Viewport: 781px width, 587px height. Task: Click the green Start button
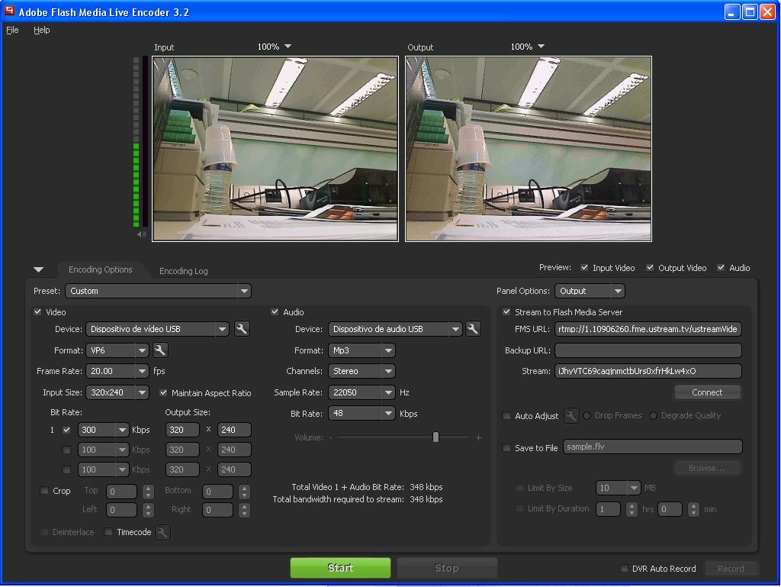coord(340,568)
